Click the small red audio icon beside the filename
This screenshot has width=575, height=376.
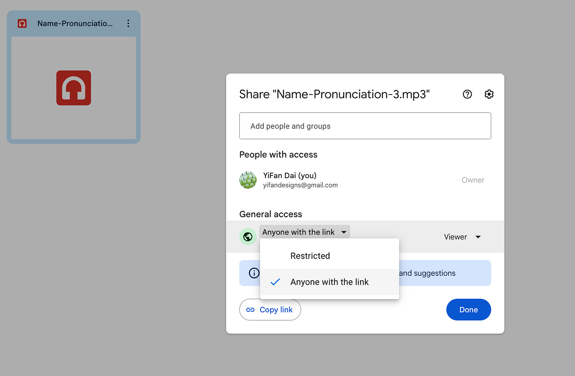(22, 24)
